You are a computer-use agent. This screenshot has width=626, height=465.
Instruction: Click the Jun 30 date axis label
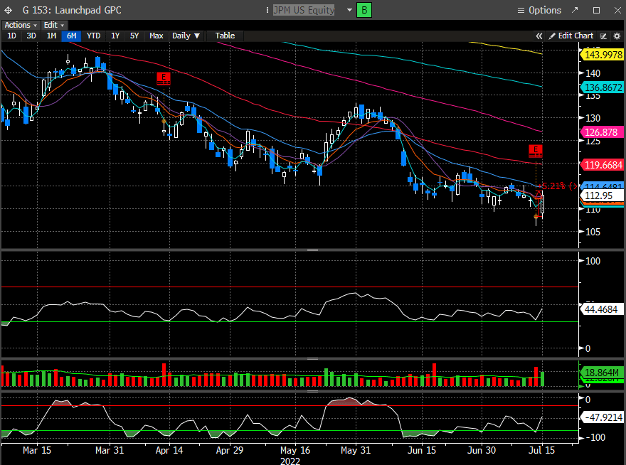coord(481,450)
